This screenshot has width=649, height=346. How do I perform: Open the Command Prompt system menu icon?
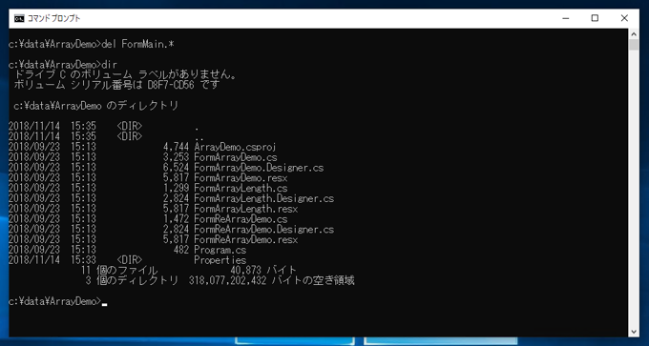coord(19,19)
